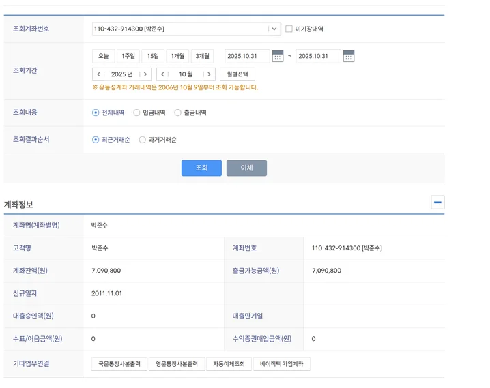Image resolution: width=490 pixels, height=388 pixels.
Task: Go to previous year arrow
Action: coord(99,74)
